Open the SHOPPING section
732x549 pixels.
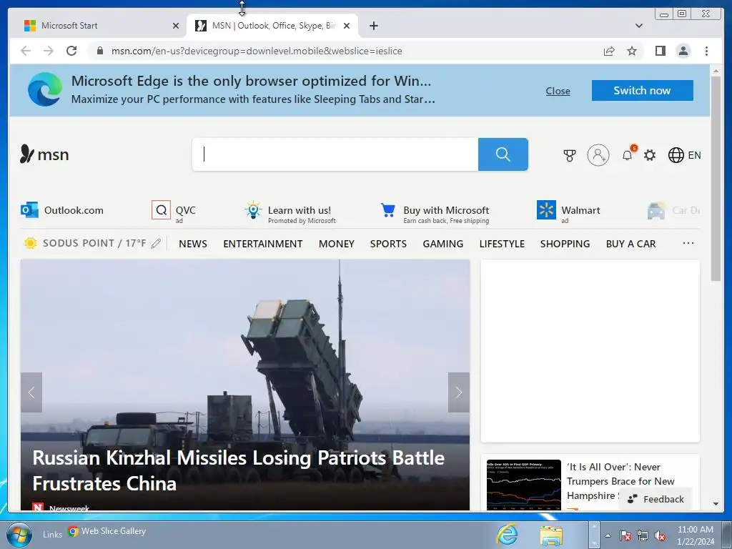tap(565, 244)
